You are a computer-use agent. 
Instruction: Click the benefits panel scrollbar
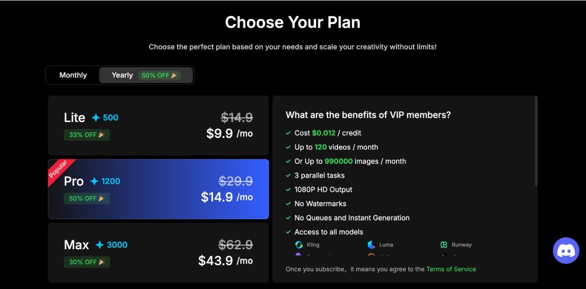click(x=536, y=141)
